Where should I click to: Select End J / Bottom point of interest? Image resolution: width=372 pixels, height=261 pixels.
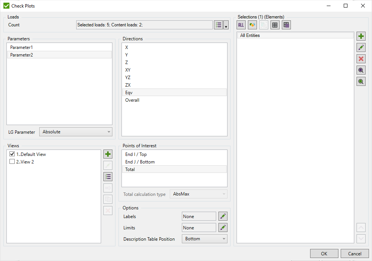[x=140, y=162]
